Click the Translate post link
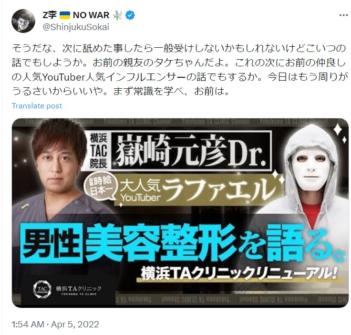This screenshot has width=351, height=335. [37, 105]
